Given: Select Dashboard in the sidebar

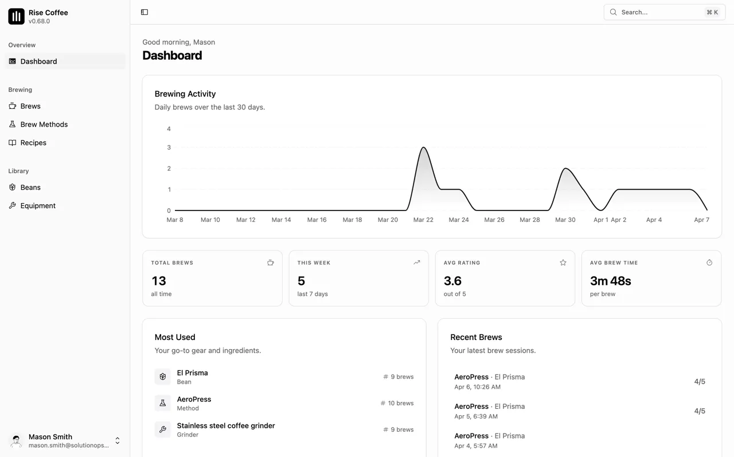Looking at the screenshot, I should pyautogui.click(x=38, y=61).
